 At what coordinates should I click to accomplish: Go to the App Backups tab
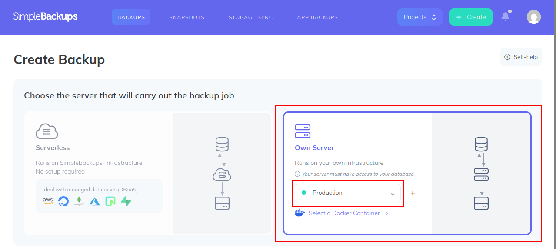coord(317,17)
